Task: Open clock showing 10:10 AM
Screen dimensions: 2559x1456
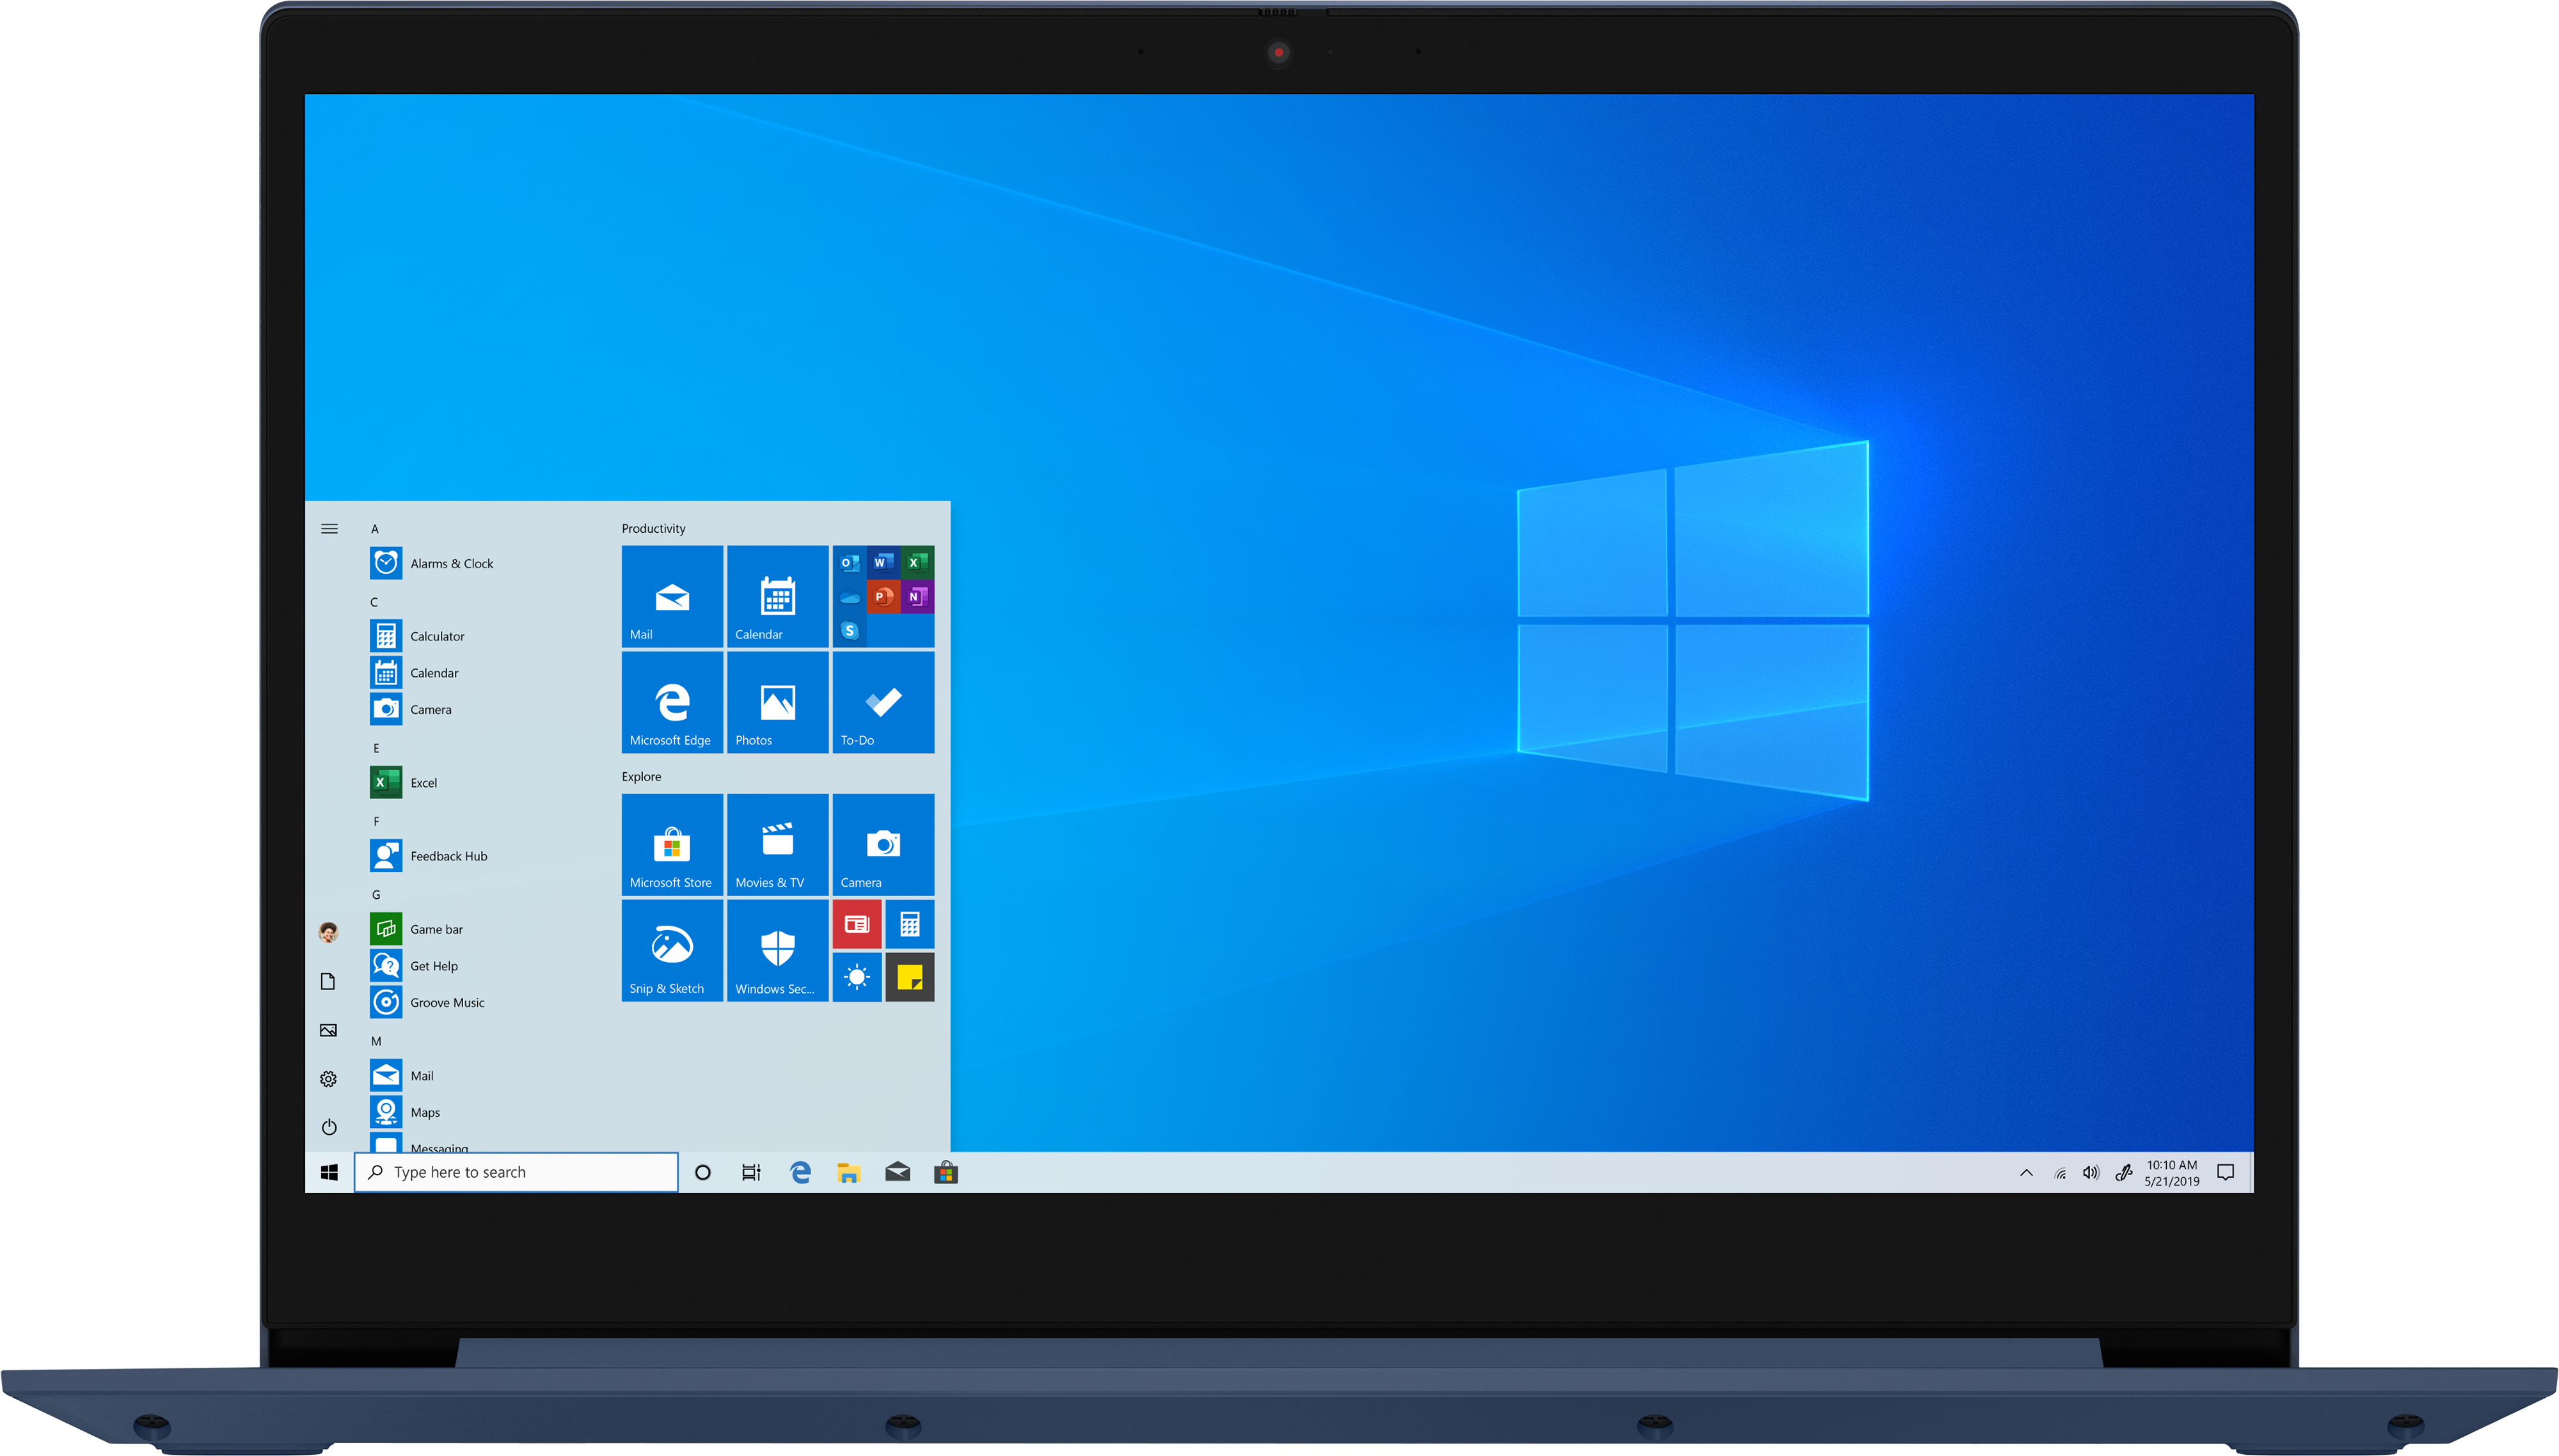Action: tap(2172, 1172)
